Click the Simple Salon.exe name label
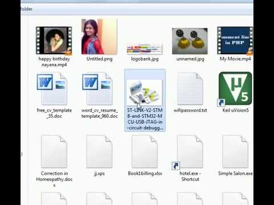Viewport: 274px width, 205px height. (x=235, y=174)
